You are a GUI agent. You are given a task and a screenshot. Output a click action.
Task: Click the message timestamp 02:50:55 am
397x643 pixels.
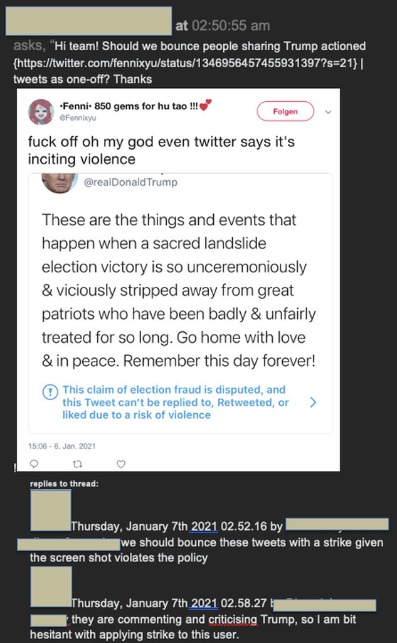(x=231, y=26)
